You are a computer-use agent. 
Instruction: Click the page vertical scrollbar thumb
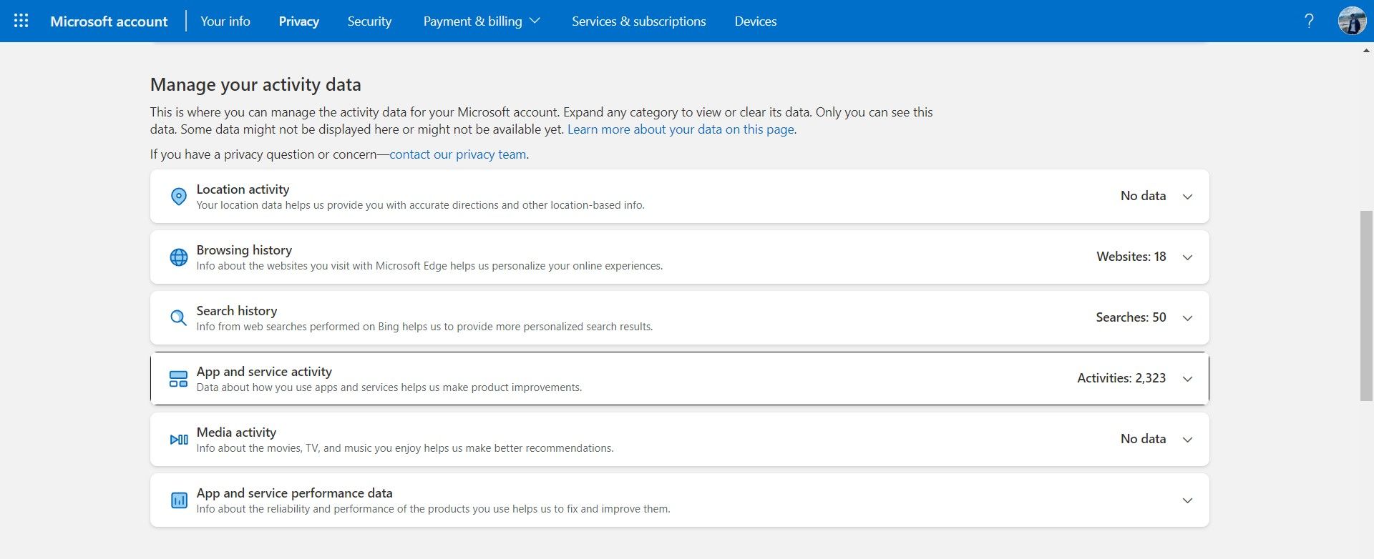click(x=1366, y=306)
